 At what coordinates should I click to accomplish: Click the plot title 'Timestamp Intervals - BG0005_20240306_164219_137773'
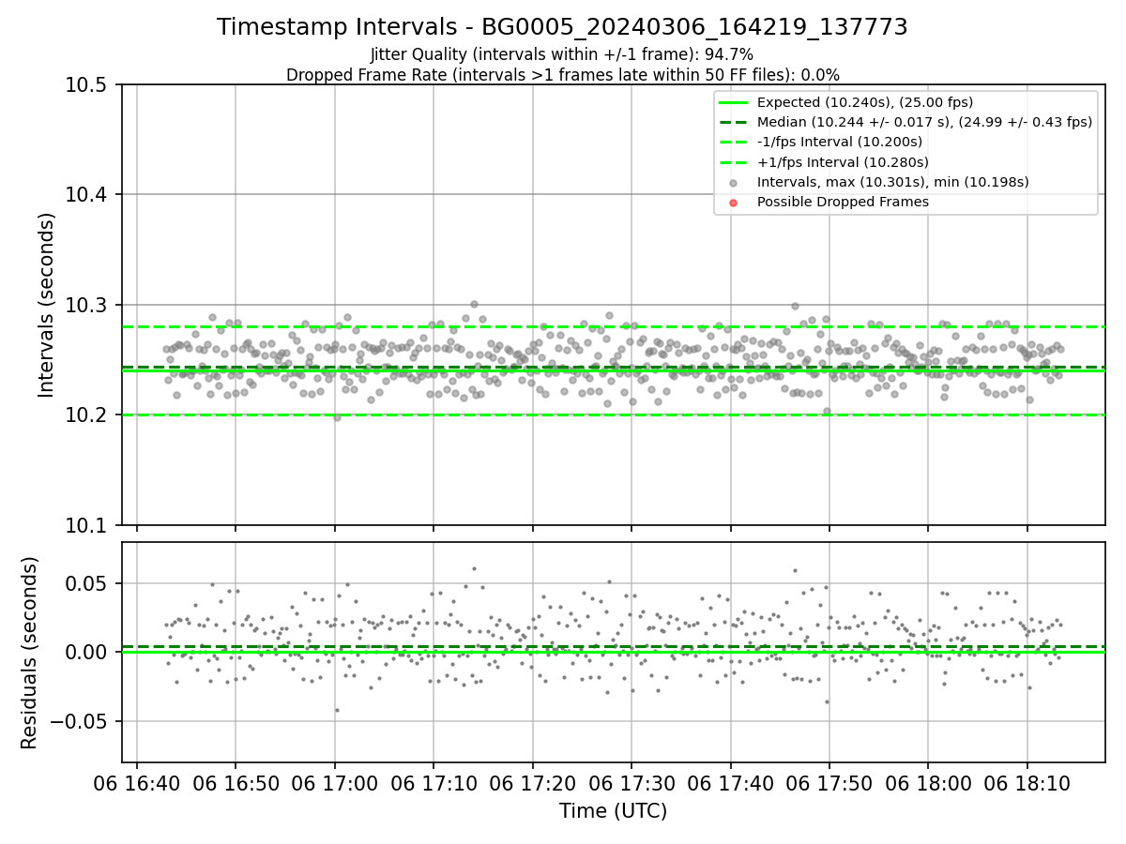click(562, 27)
